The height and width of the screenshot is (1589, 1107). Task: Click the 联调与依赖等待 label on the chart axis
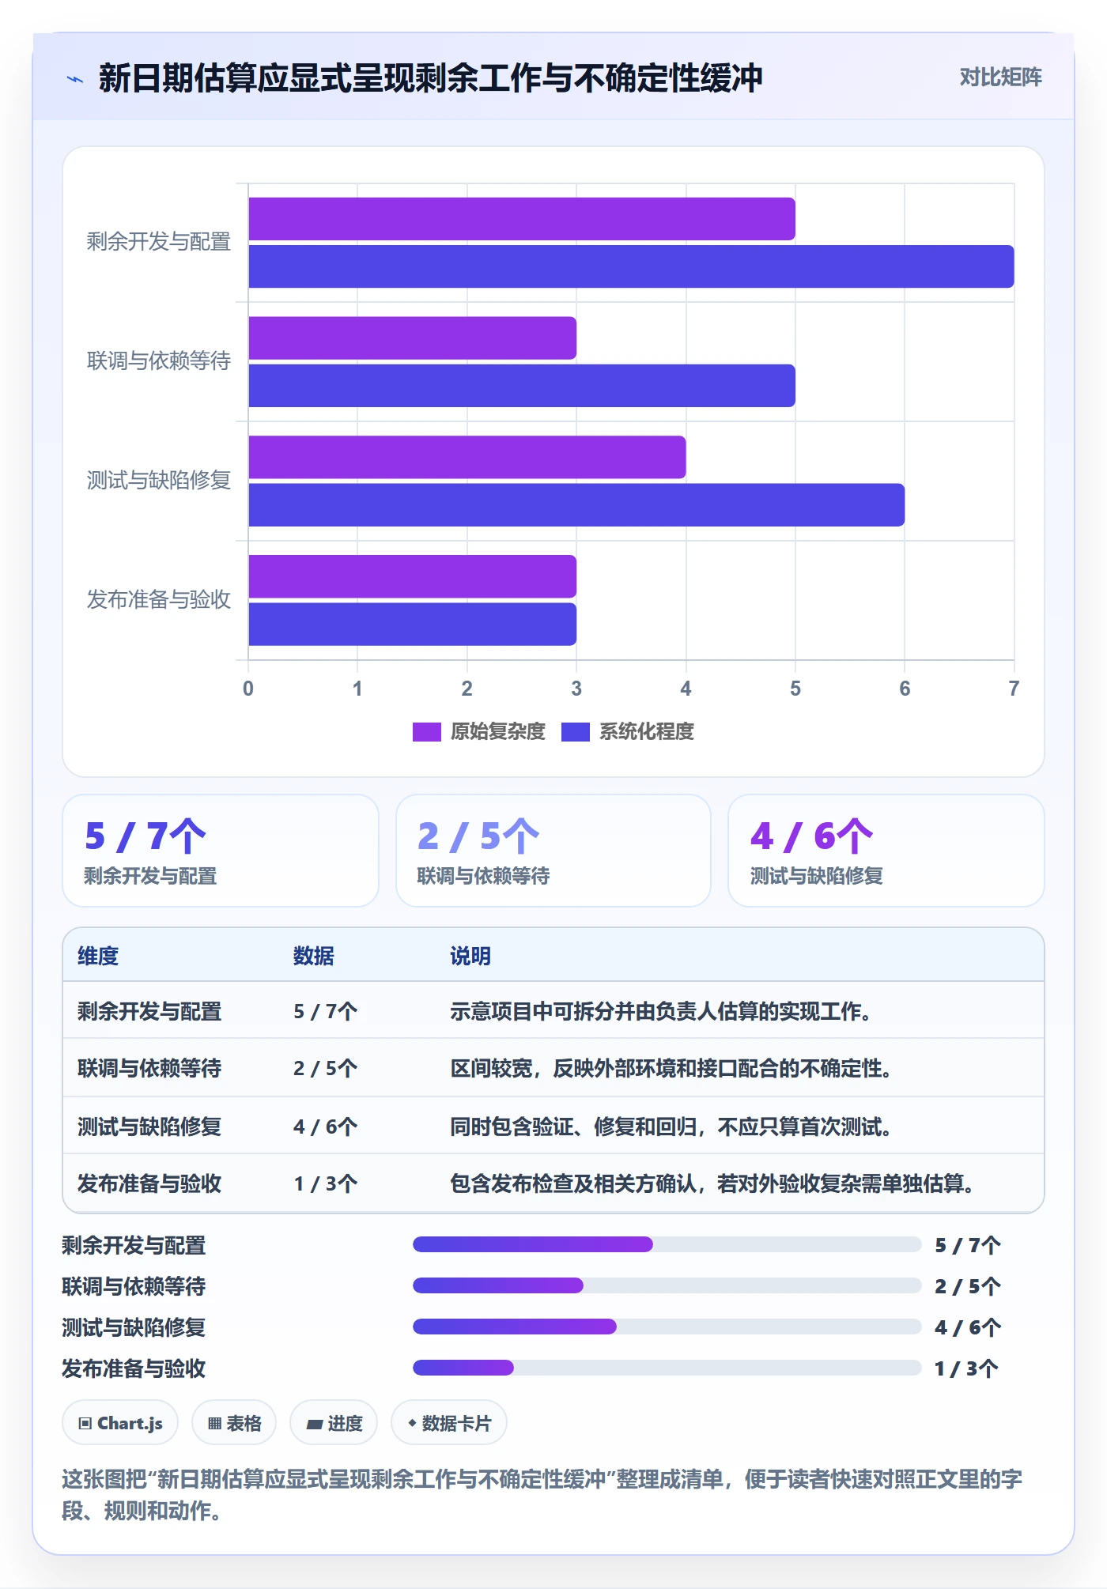click(159, 361)
